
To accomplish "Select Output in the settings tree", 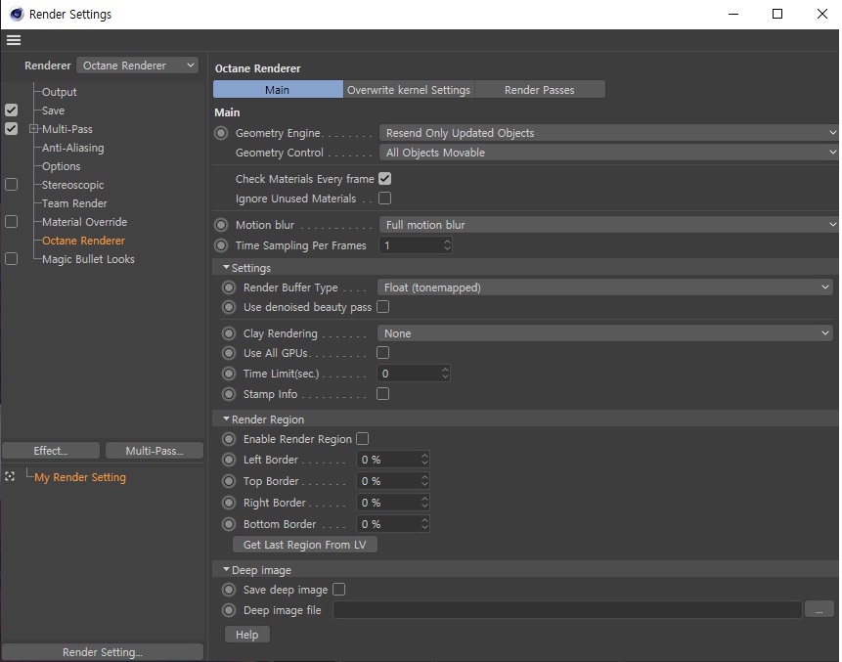I will [59, 92].
